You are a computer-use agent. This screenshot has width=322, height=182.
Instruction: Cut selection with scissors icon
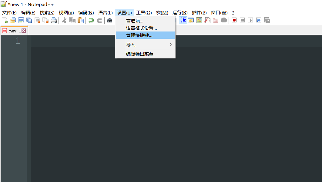[x=64, y=20]
